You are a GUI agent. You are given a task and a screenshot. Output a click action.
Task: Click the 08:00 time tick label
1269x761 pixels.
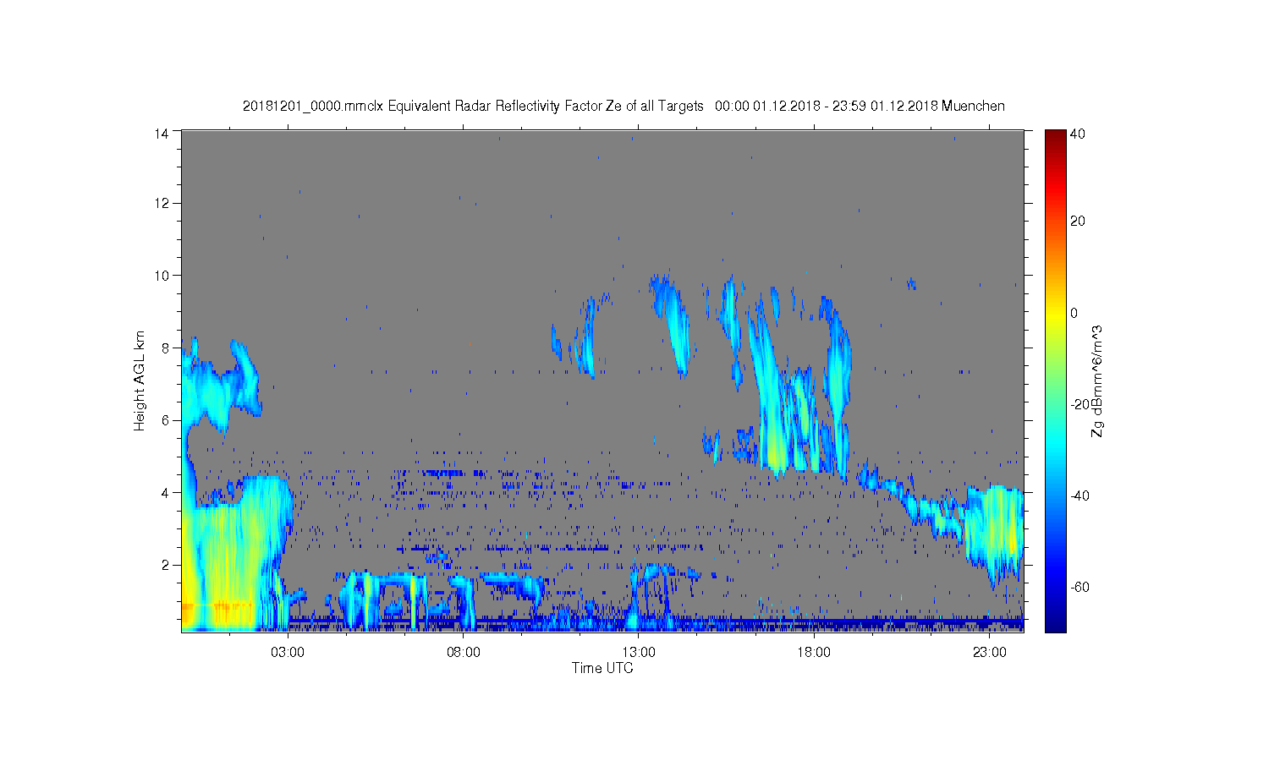(464, 653)
